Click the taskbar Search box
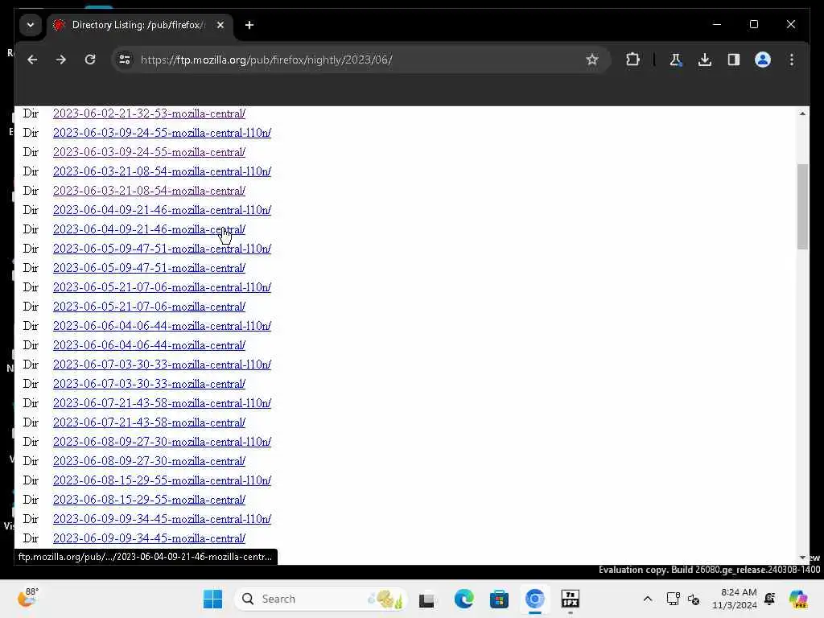This screenshot has height=618, width=824. coord(320,599)
